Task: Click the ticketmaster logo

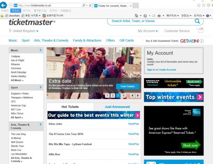Action: [x=32, y=22]
